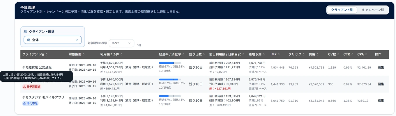
Task: Click chevron of the 全体 dropdown
Action: click(77, 40)
